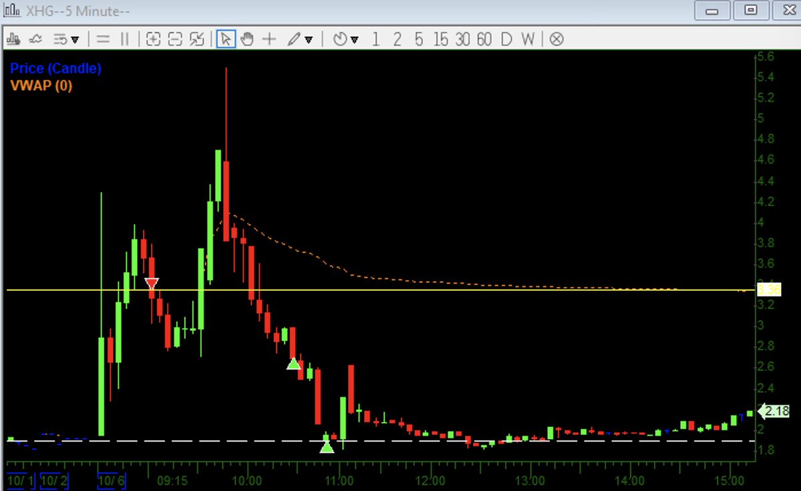Click the clock time-range icon

point(340,39)
